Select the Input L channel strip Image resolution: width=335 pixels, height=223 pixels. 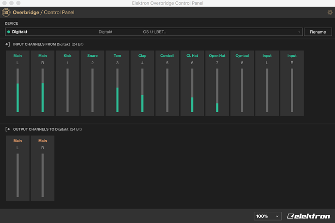[x=267, y=84]
